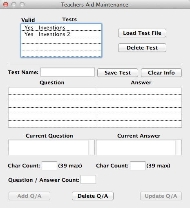Select first row in Answer column

138,91
